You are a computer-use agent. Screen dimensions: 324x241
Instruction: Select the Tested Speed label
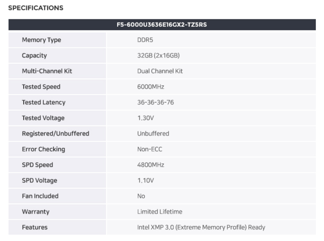pos(41,87)
